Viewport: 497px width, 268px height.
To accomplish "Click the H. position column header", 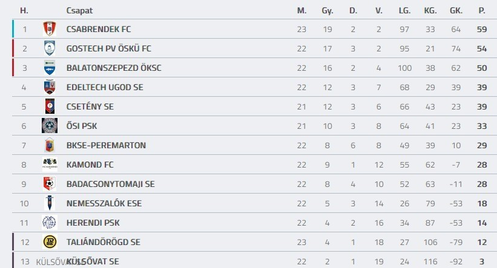I will point(24,10).
